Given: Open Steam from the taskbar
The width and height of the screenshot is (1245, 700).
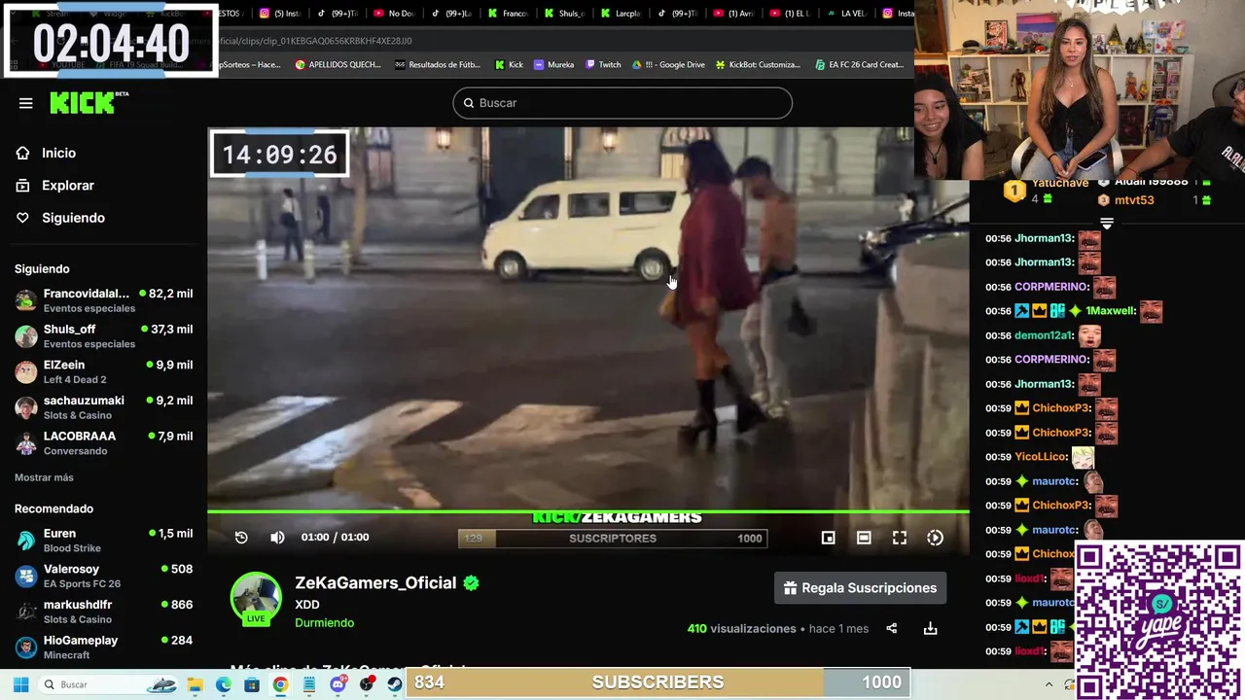Looking at the screenshot, I should coord(394,684).
